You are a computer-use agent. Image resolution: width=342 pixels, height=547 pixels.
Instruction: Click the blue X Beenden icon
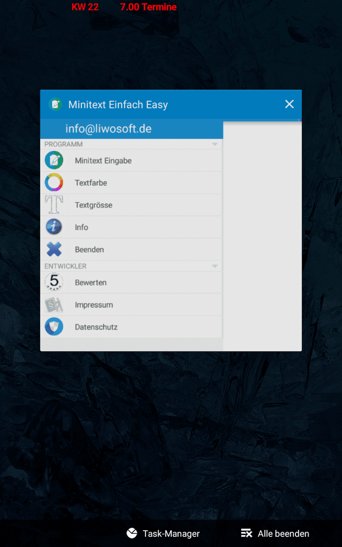[x=54, y=249]
